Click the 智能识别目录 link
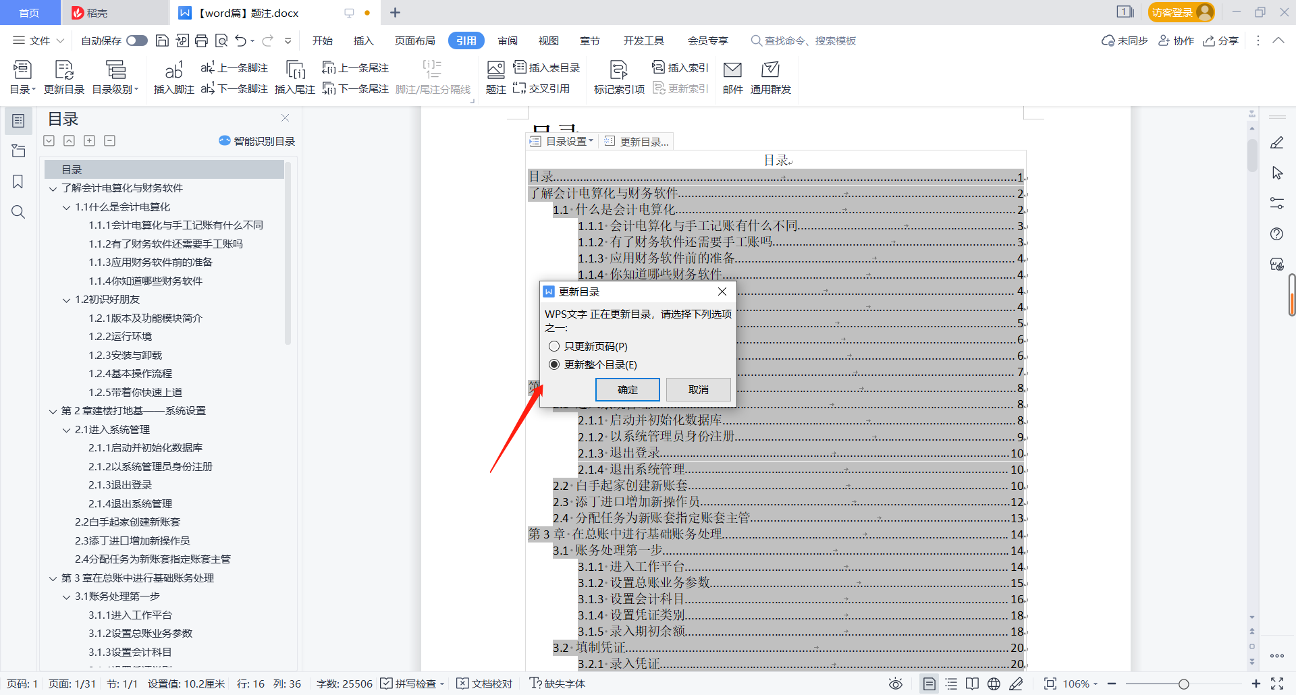Image resolution: width=1296 pixels, height=695 pixels. coord(257,141)
